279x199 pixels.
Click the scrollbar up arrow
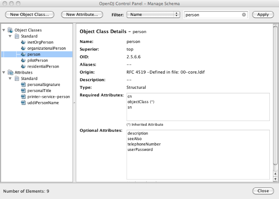(x=275, y=174)
